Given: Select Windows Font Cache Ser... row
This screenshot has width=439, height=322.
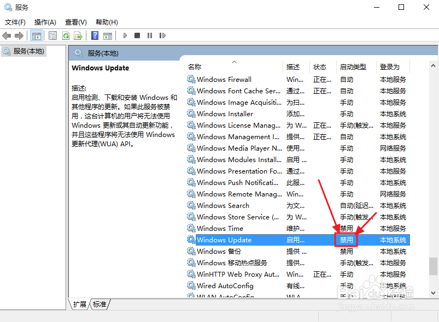Looking at the screenshot, I should point(298,91).
